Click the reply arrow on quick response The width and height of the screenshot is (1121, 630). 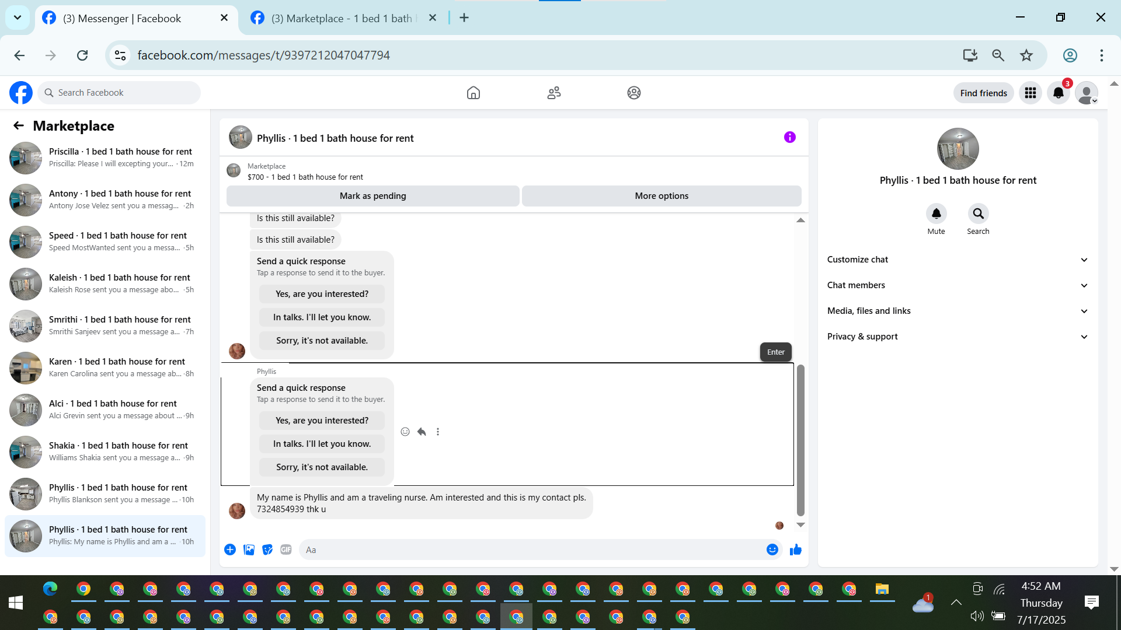tap(422, 432)
